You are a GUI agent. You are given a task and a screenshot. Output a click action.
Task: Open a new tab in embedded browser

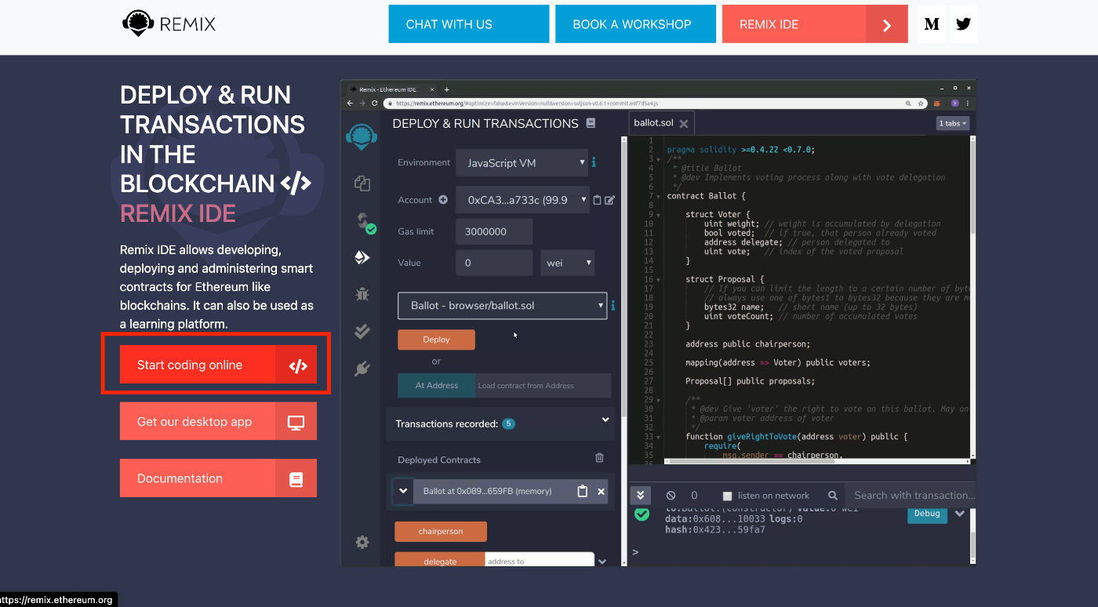(x=447, y=89)
